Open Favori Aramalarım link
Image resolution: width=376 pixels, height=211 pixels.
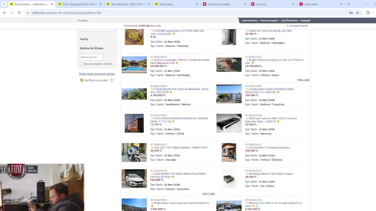pos(269,21)
